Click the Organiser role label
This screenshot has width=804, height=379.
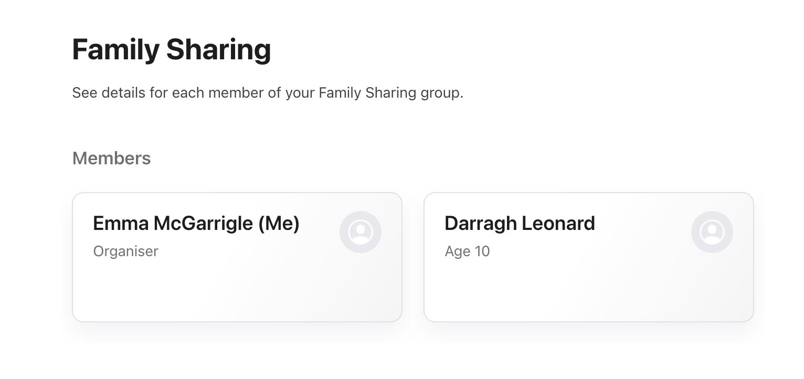coord(126,251)
